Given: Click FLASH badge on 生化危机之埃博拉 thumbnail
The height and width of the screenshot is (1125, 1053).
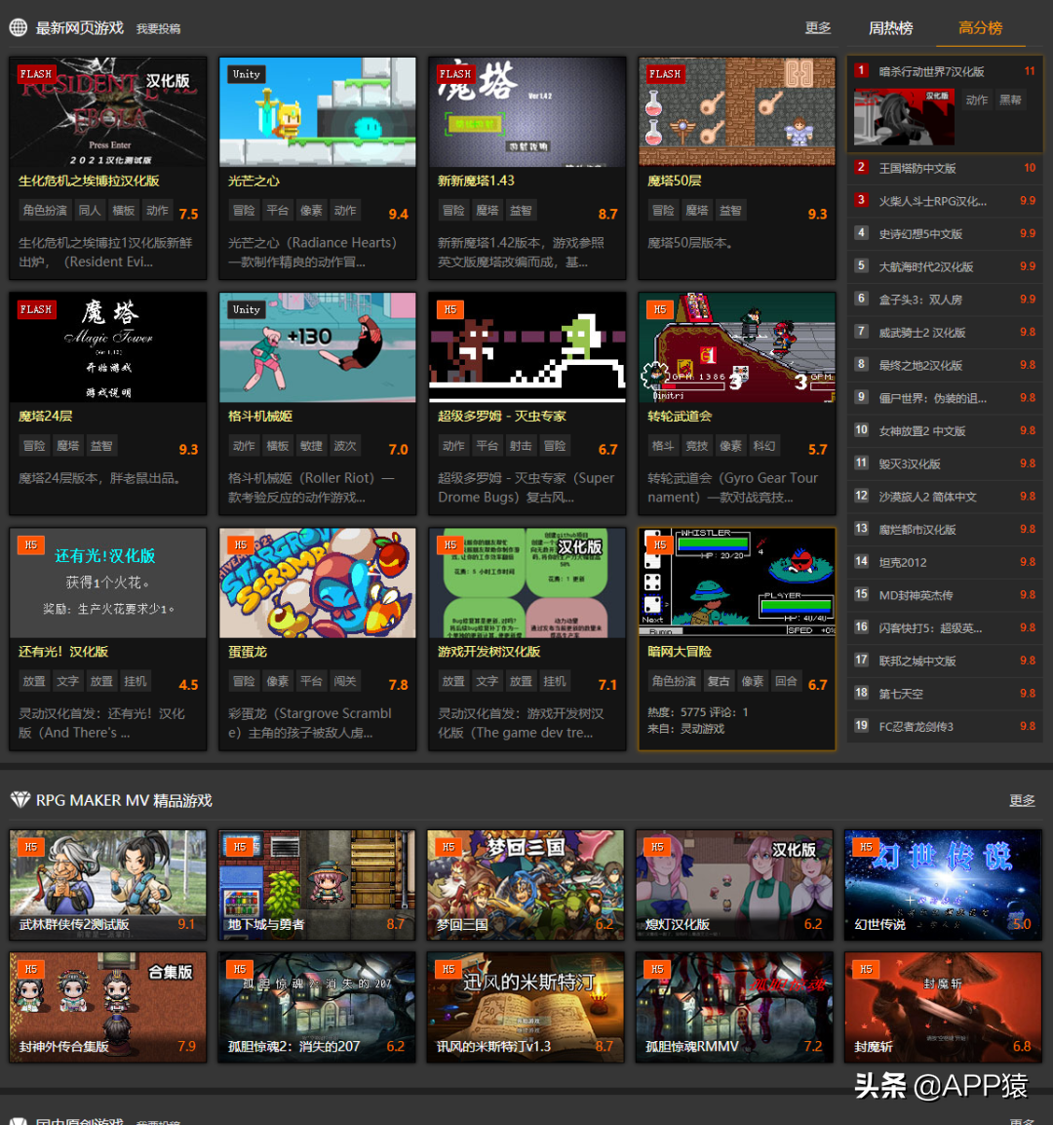Looking at the screenshot, I should (x=36, y=74).
